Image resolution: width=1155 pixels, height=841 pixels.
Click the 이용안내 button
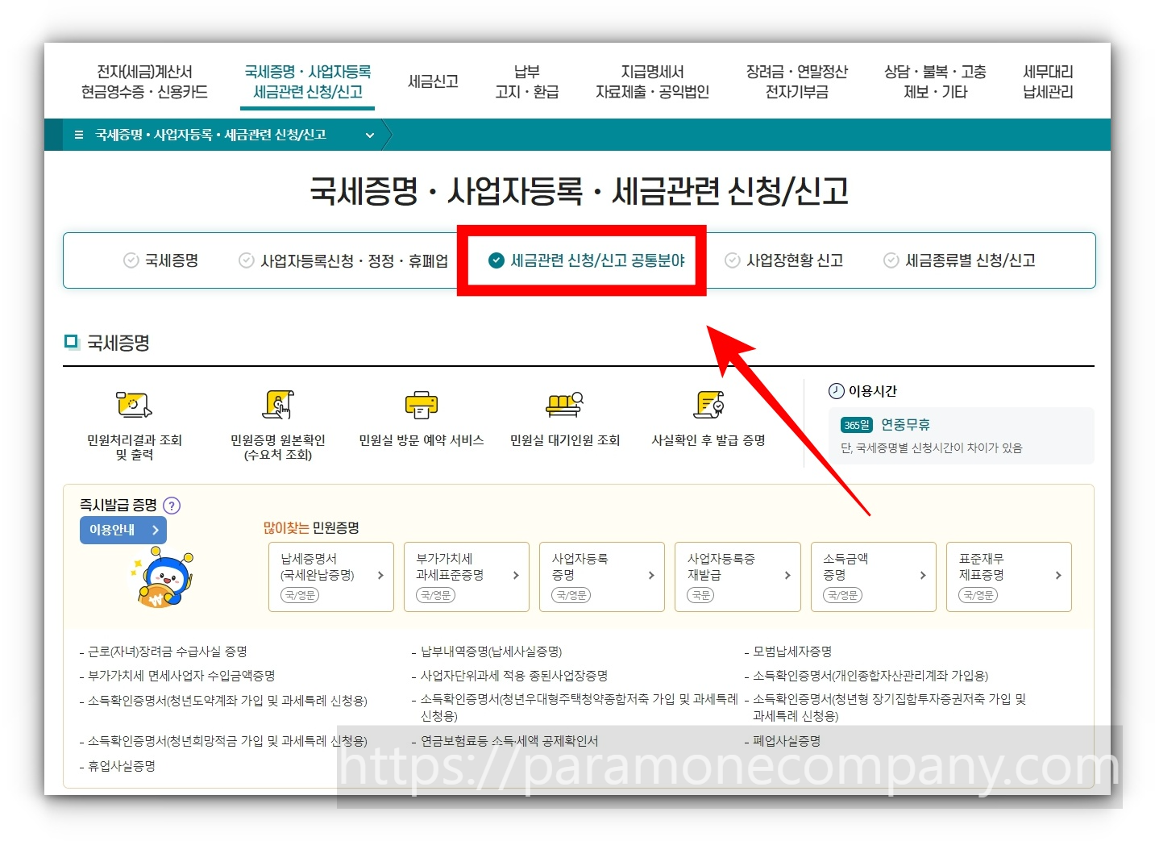pos(123,530)
